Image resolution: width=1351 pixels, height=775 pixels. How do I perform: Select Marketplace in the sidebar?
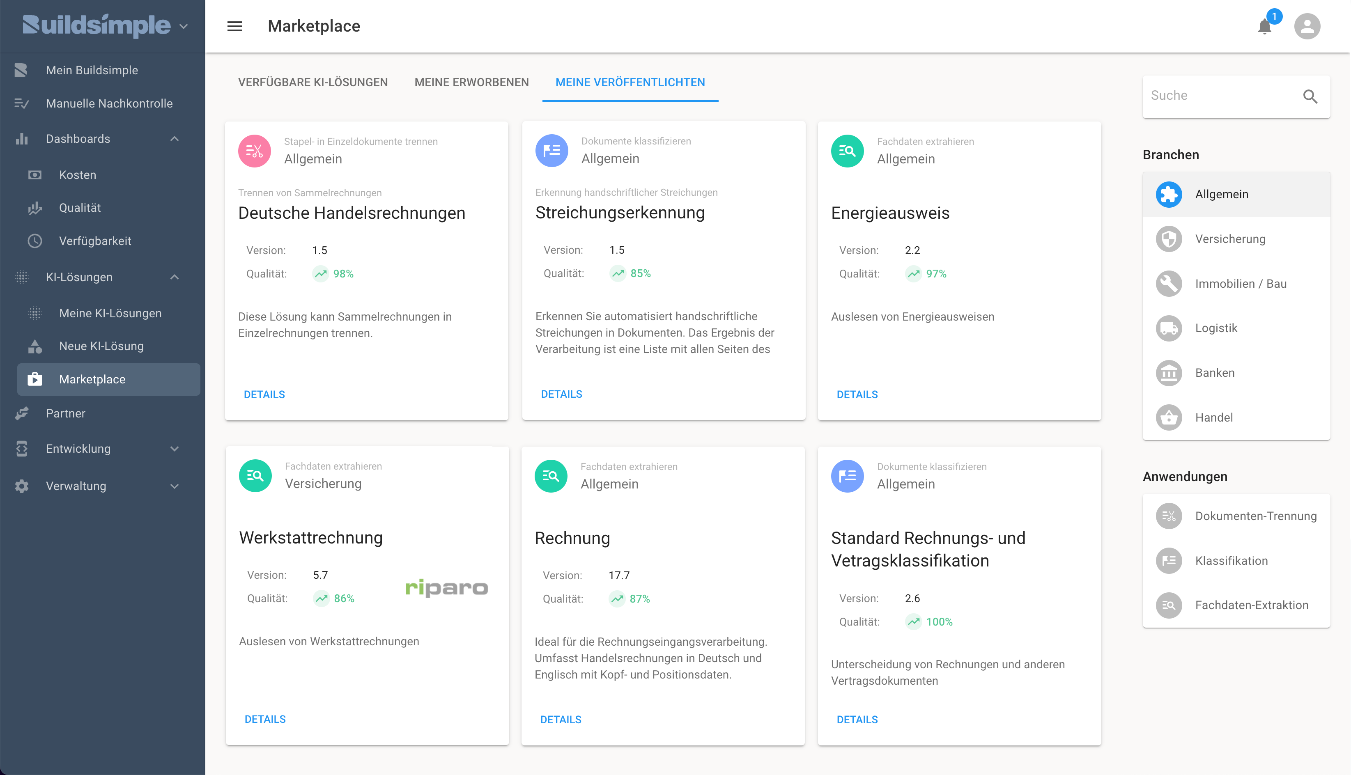108,380
